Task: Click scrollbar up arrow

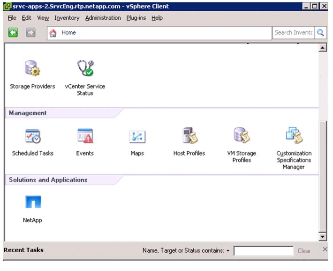Action: tap(323, 48)
